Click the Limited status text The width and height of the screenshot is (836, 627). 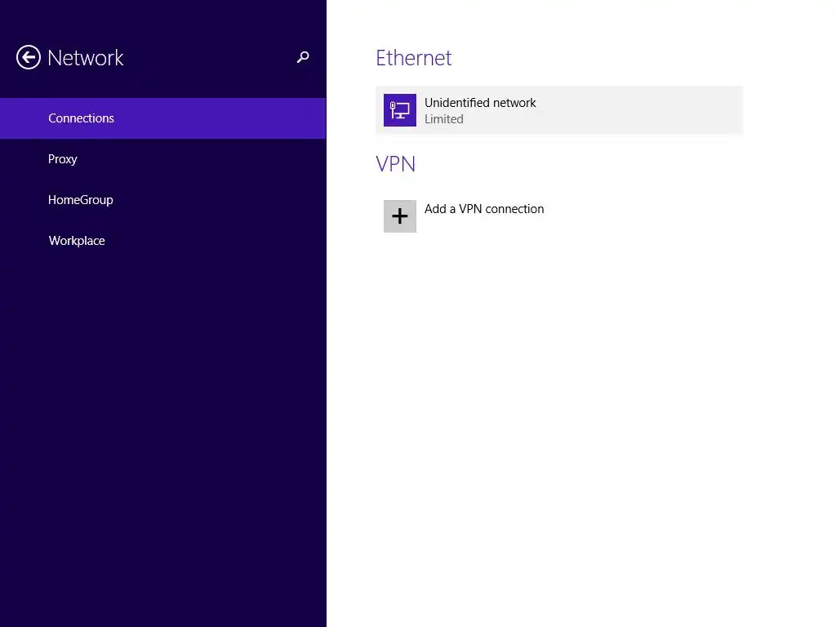(444, 119)
